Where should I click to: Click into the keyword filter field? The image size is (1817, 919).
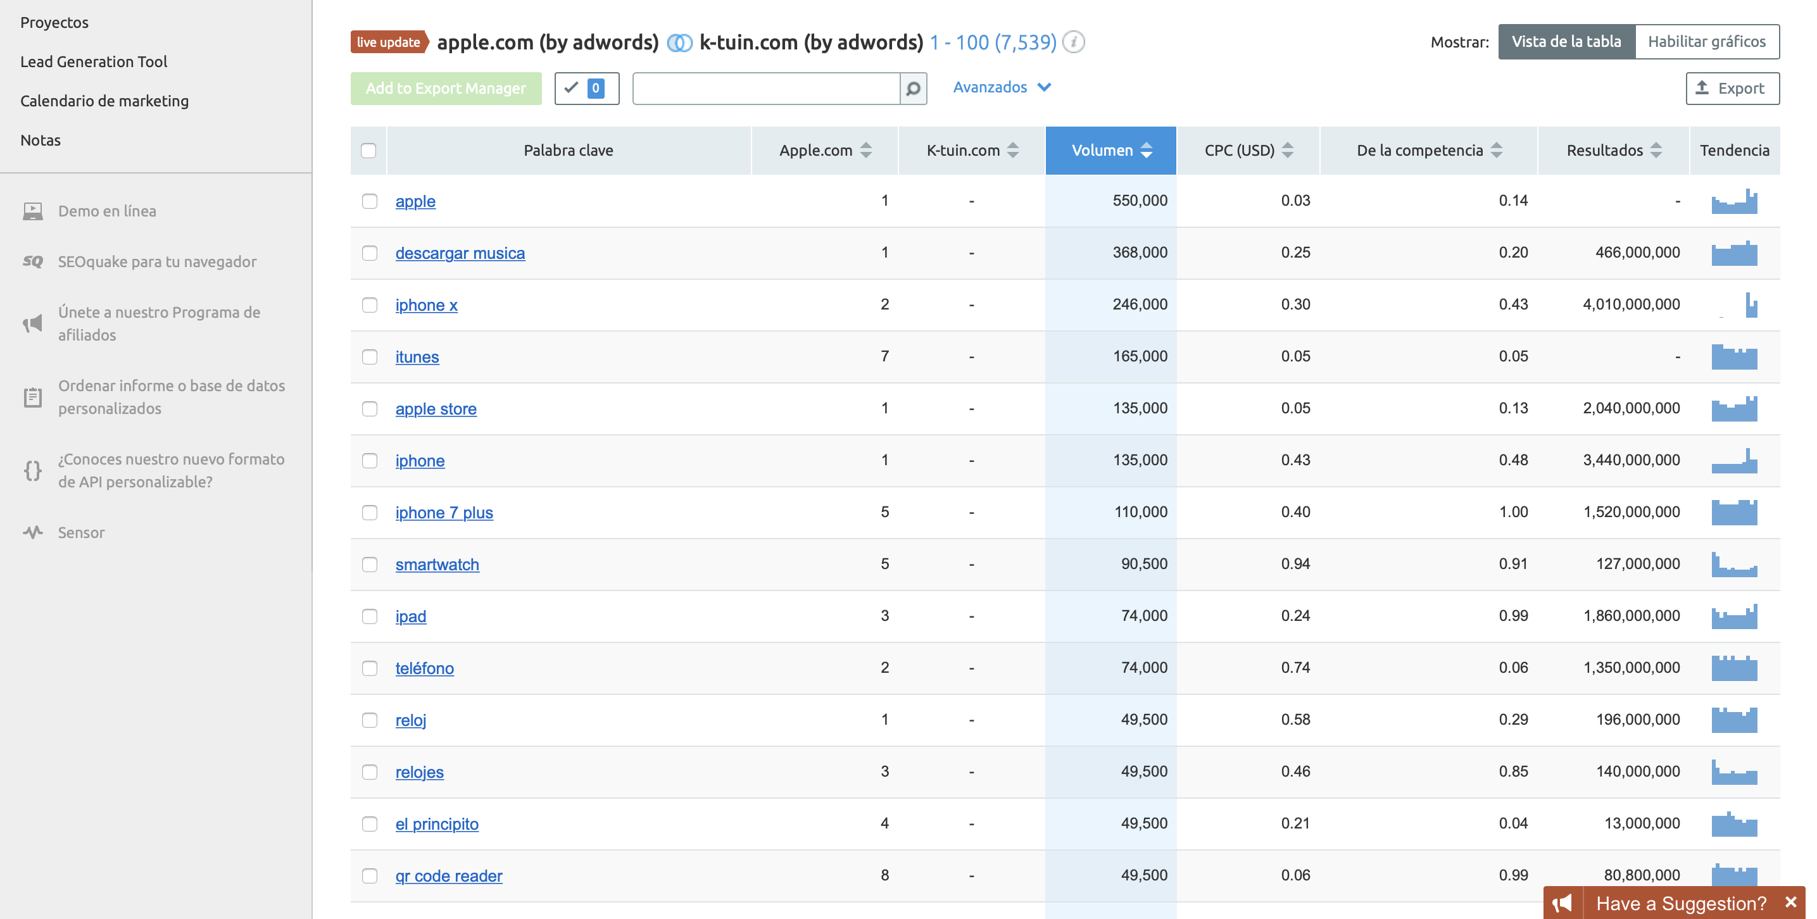[x=766, y=88]
